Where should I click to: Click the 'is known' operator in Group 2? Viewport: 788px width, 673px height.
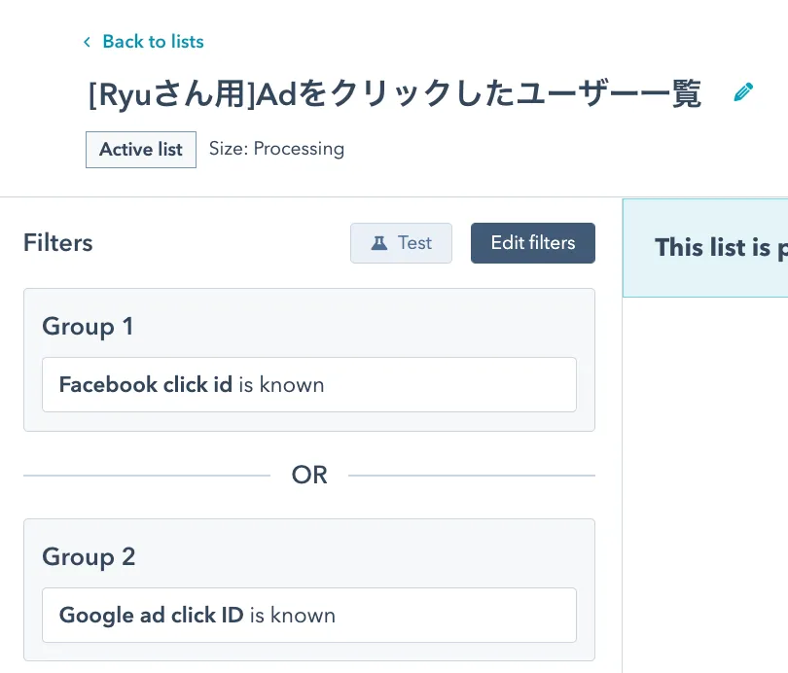292,615
